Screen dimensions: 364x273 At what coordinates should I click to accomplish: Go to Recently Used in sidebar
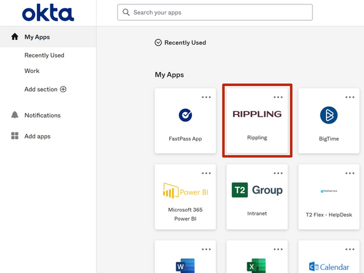click(x=44, y=55)
